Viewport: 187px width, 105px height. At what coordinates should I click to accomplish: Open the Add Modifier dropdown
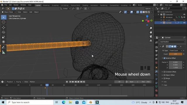click(x=172, y=42)
